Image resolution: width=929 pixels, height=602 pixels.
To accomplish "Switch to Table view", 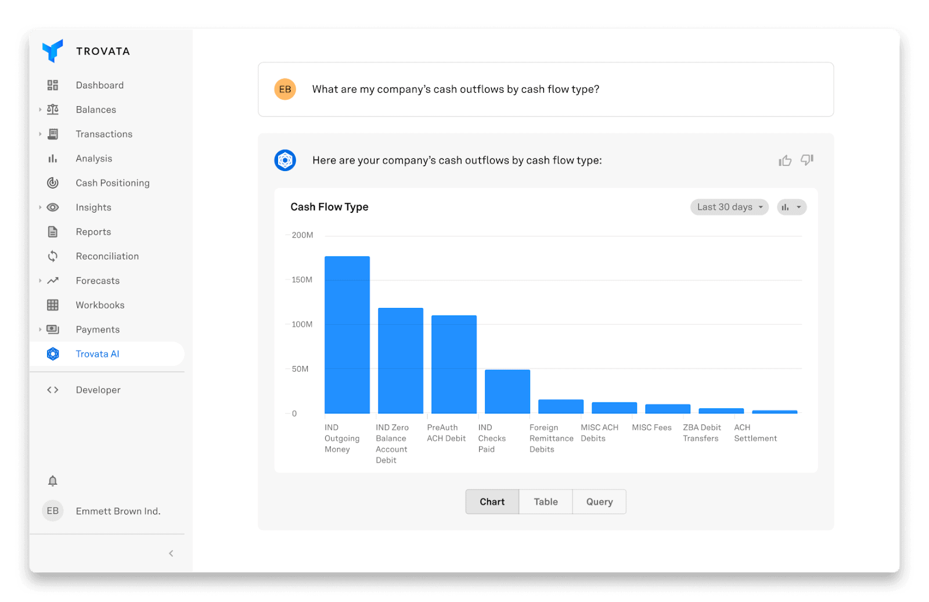I will (545, 502).
